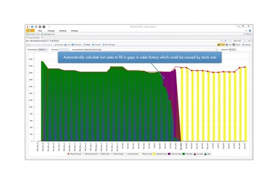Expand the Item dropdown arrow
The image size is (279, 186).
click(221, 41)
